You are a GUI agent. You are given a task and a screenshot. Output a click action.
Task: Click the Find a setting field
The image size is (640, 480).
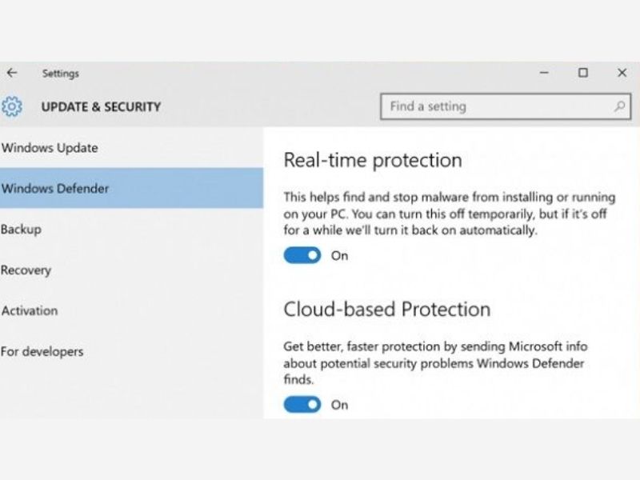tap(496, 106)
